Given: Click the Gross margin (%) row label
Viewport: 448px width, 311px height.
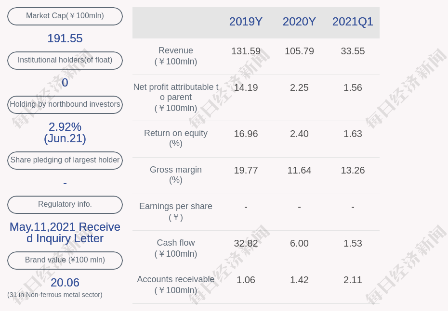Looking at the screenshot, I should pos(176,174).
